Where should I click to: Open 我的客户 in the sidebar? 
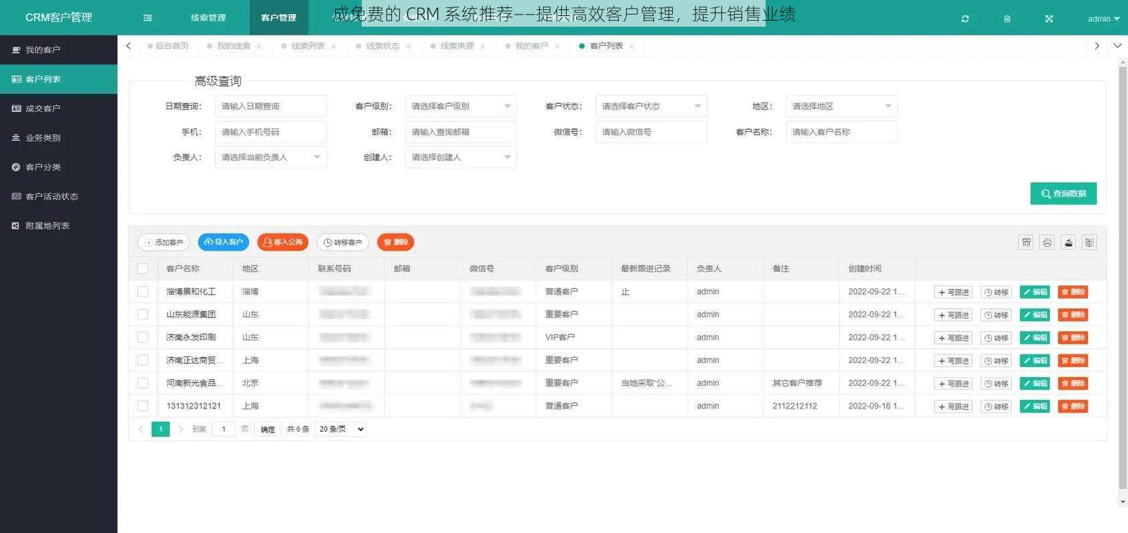(59, 50)
